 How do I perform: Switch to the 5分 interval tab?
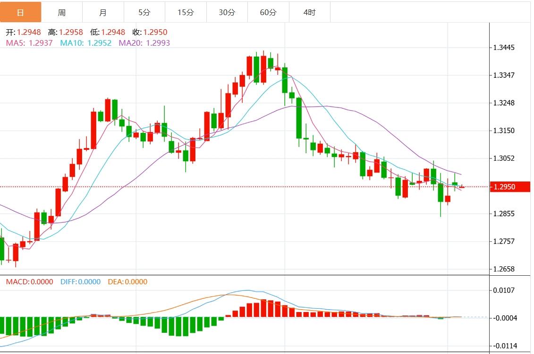[144, 12]
